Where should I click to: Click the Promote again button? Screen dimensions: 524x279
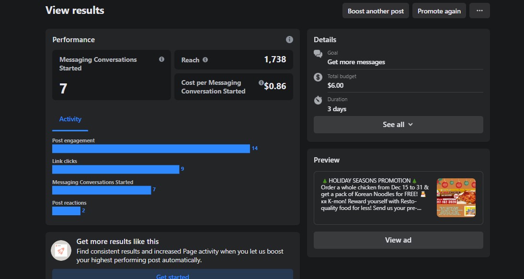coord(439,11)
